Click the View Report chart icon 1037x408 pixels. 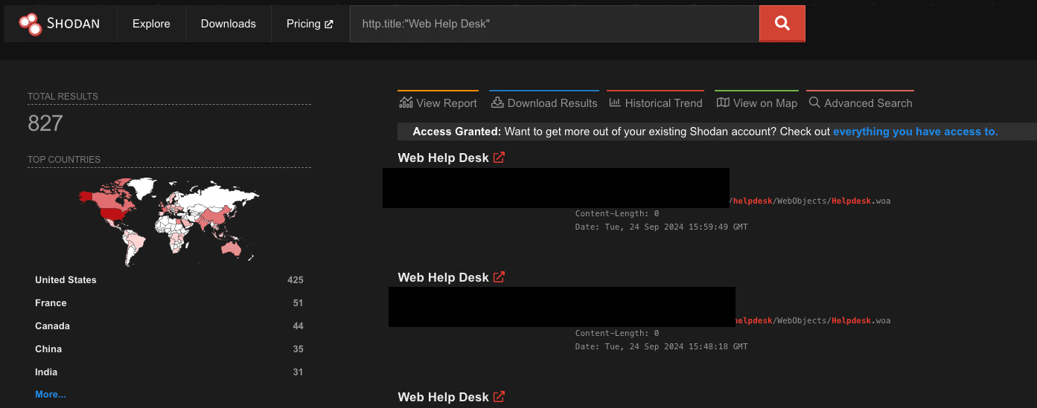click(x=406, y=103)
